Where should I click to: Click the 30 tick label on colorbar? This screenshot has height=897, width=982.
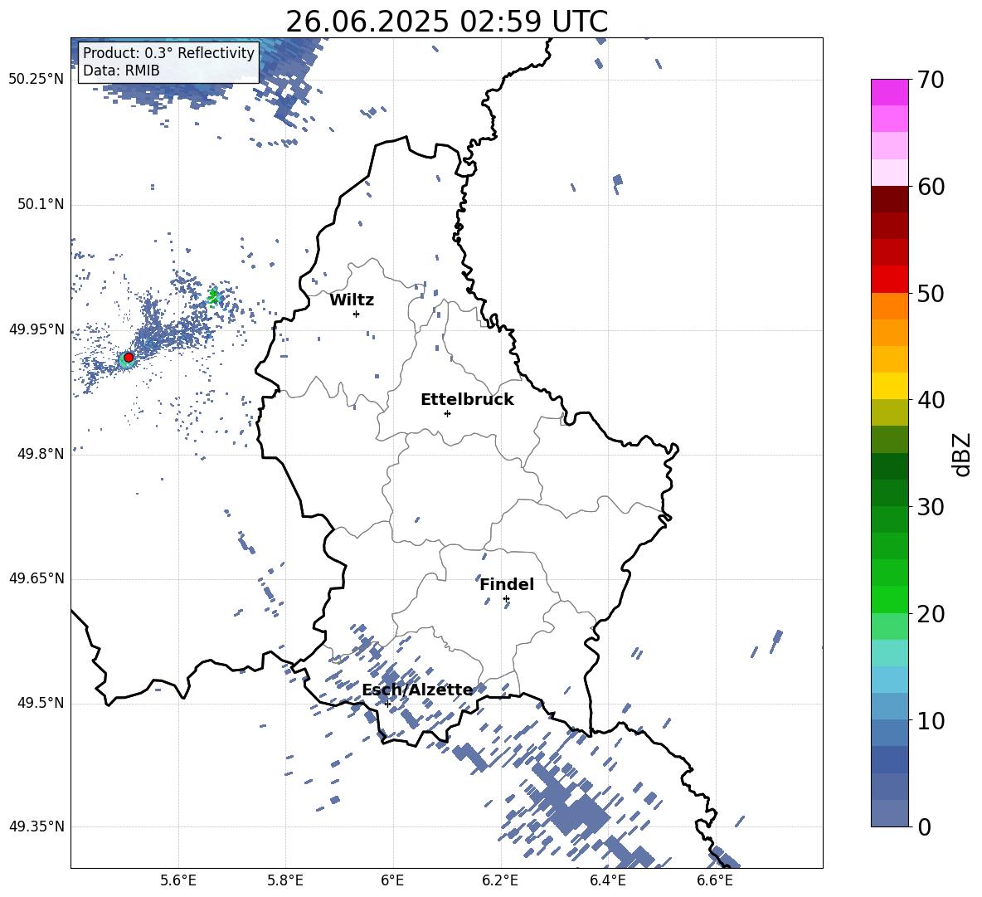point(931,507)
